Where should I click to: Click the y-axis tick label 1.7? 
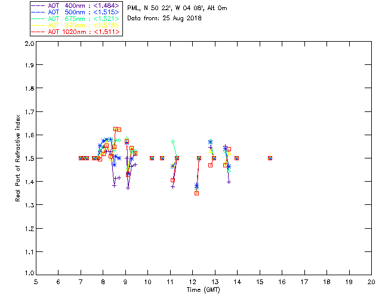pyautogui.click(x=29, y=112)
